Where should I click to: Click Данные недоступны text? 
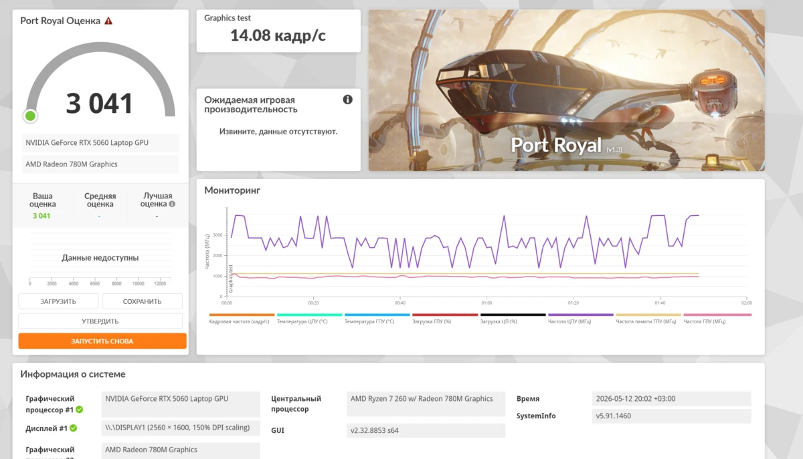[100, 257]
